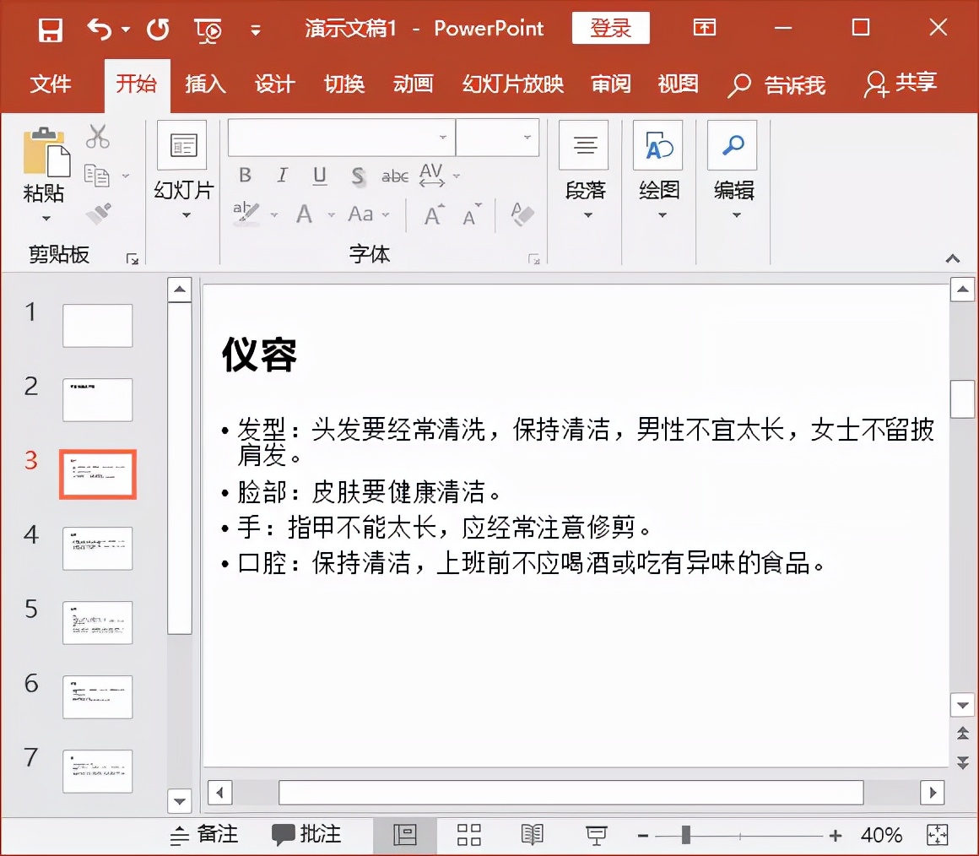Click the 登录 sign-in button
Viewport: 979px width, 856px height.
pyautogui.click(x=610, y=28)
